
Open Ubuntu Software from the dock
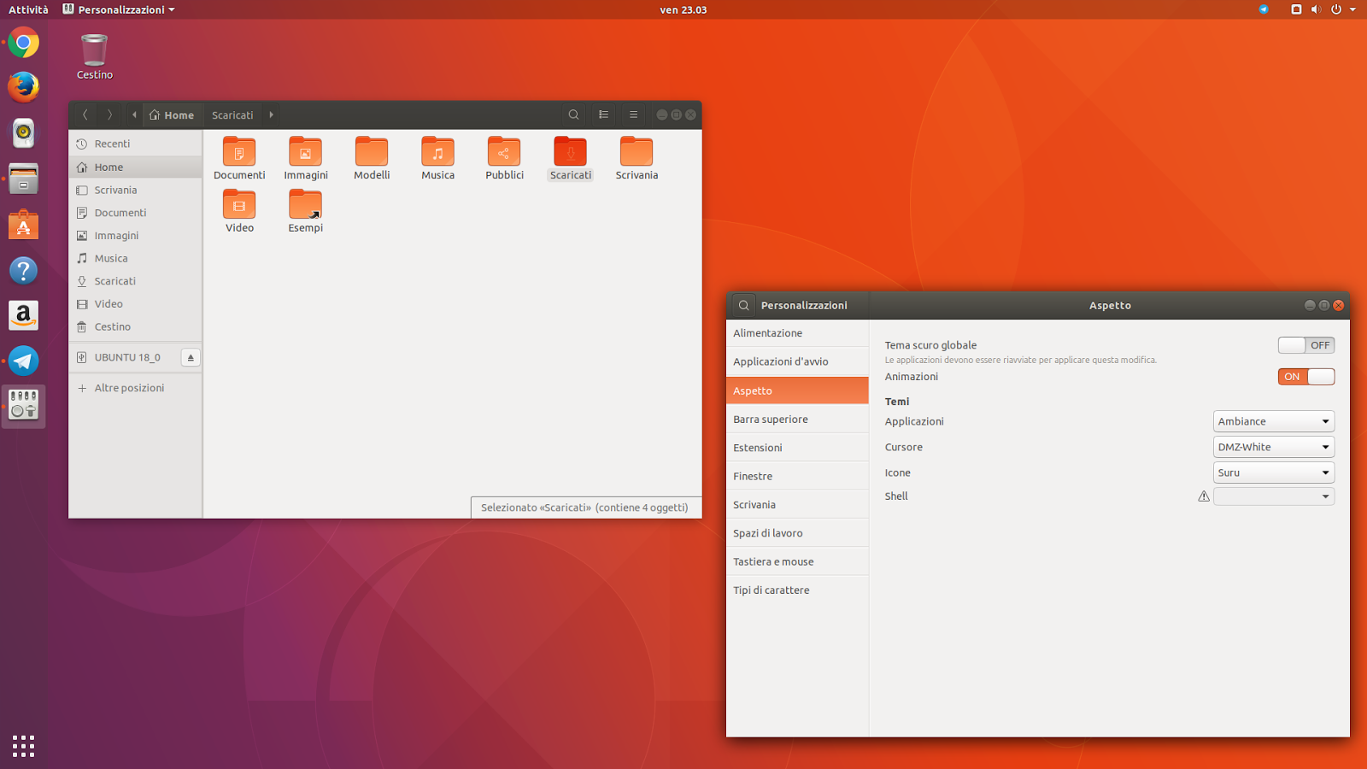point(23,225)
